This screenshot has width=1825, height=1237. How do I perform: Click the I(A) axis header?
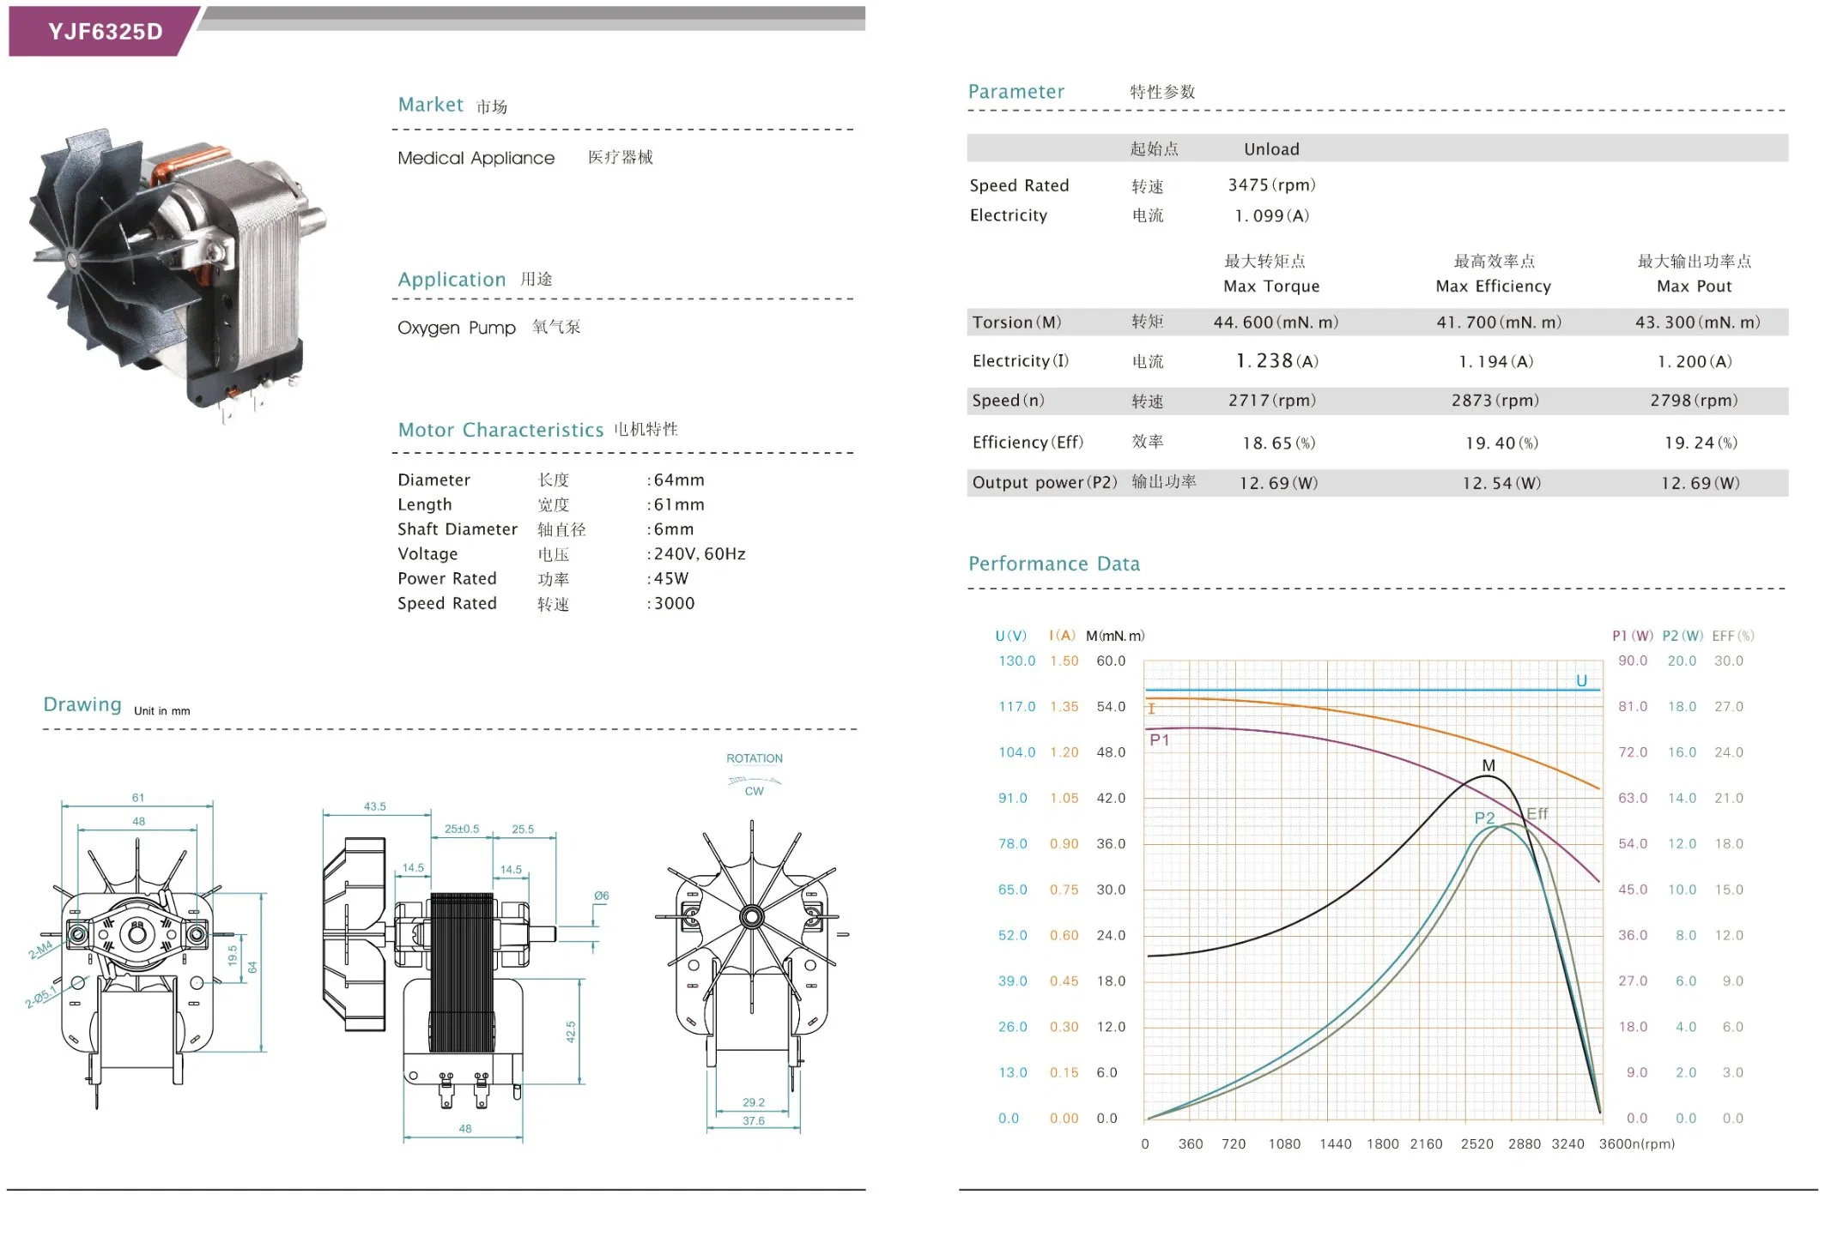pyautogui.click(x=1063, y=636)
